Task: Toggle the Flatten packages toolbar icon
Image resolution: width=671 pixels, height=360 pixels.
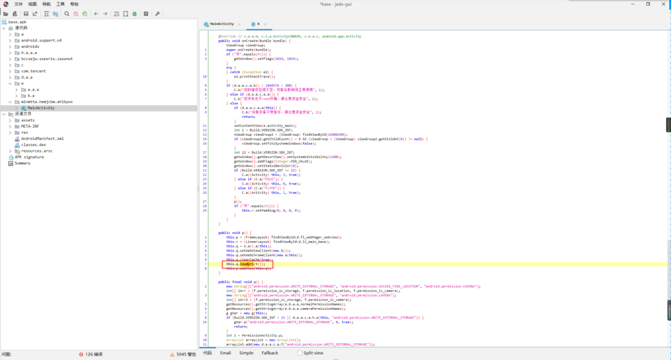Action: [x=56, y=14]
